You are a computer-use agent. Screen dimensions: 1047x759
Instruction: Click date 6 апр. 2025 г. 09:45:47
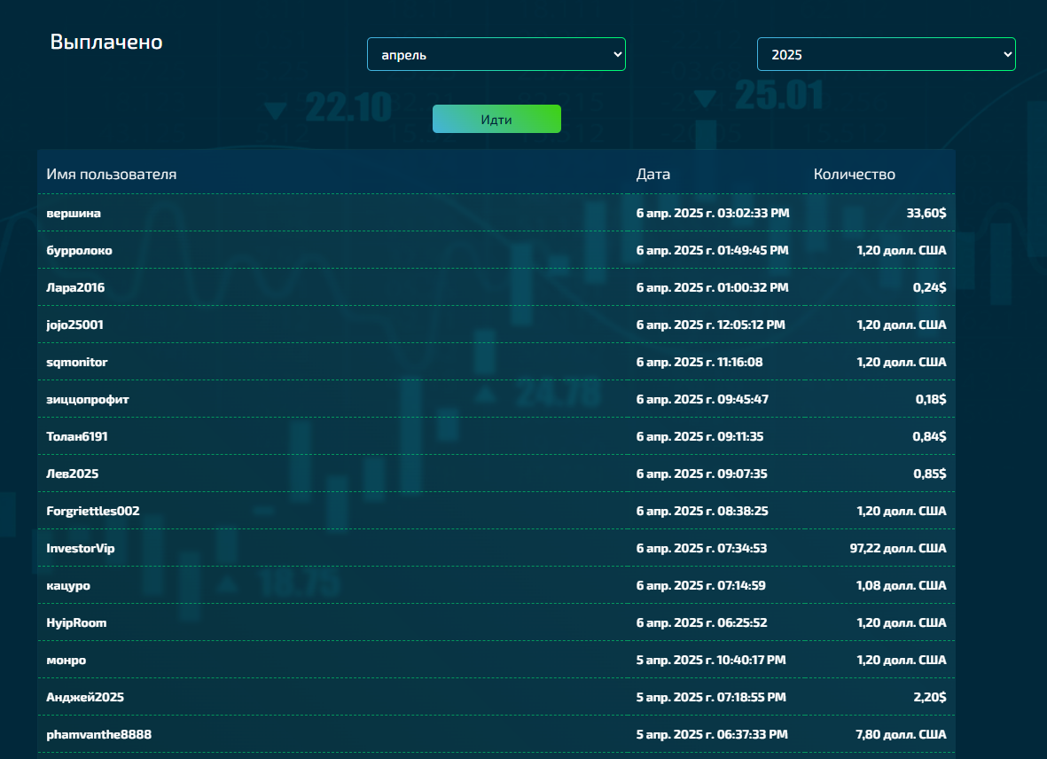click(702, 399)
